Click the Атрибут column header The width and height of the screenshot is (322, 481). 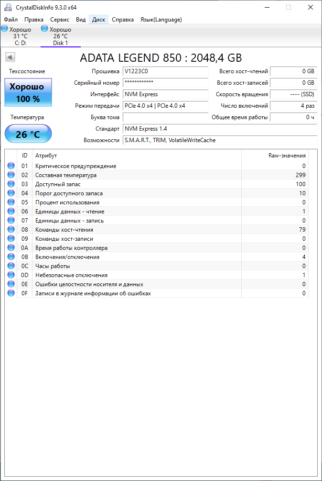[137, 156]
